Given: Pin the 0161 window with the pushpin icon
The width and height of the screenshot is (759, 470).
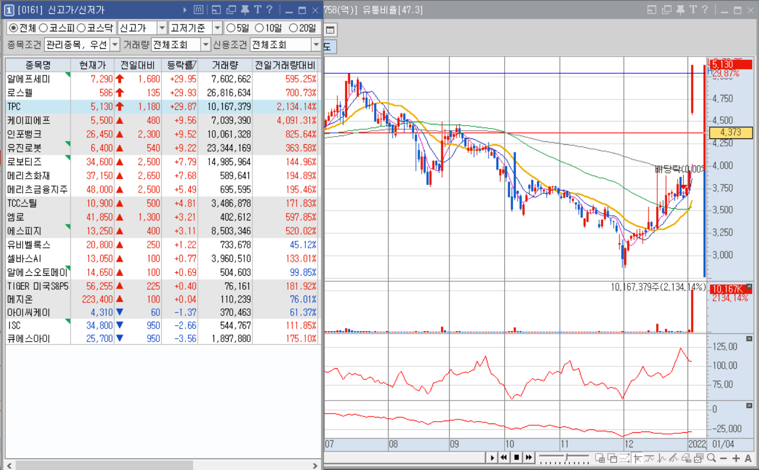Looking at the screenshot, I should point(245,10).
